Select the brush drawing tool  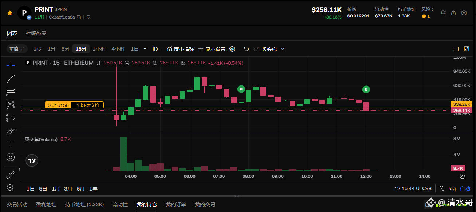[11, 131]
